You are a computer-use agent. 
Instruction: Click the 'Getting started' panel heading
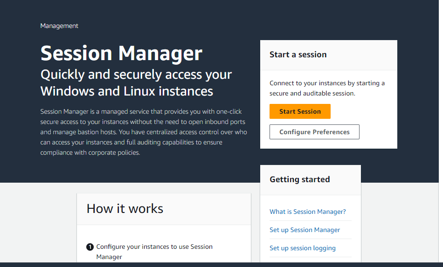[299, 179]
